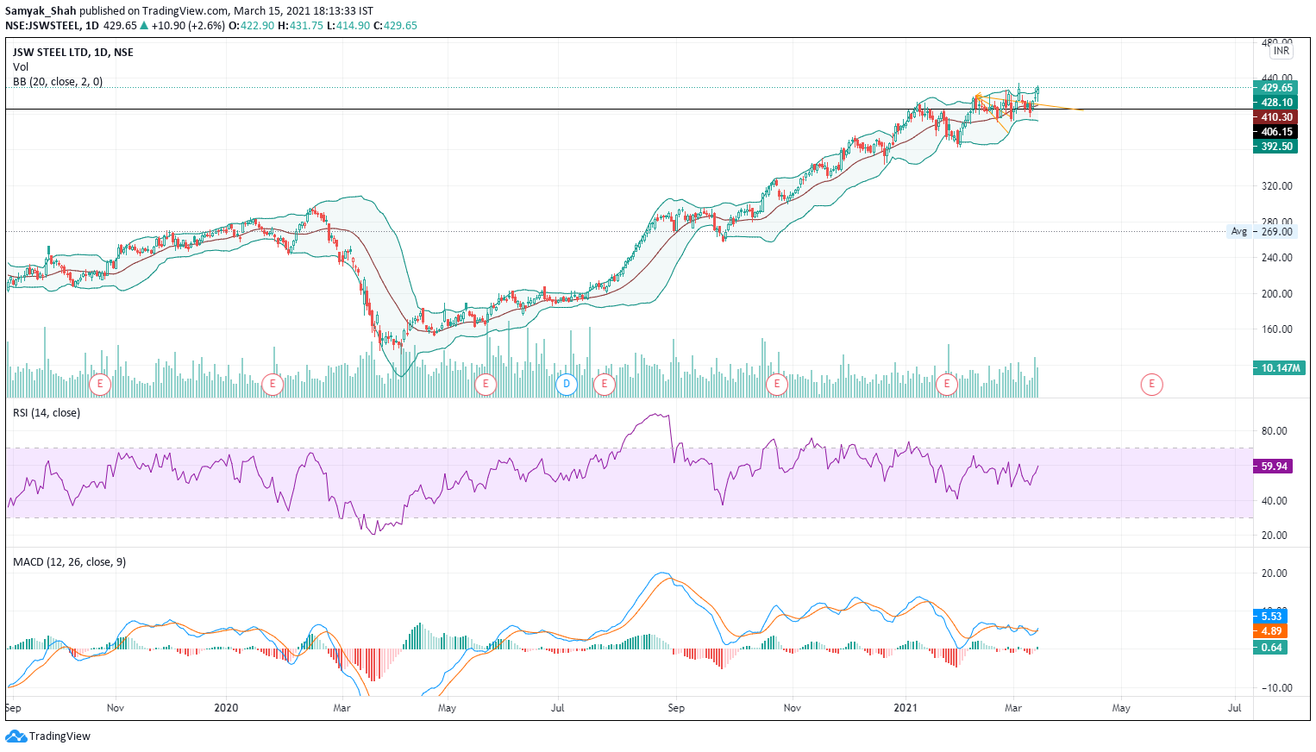
Task: Select the JSW STEEL LTD, 1D, NSE title
Action: coord(73,53)
